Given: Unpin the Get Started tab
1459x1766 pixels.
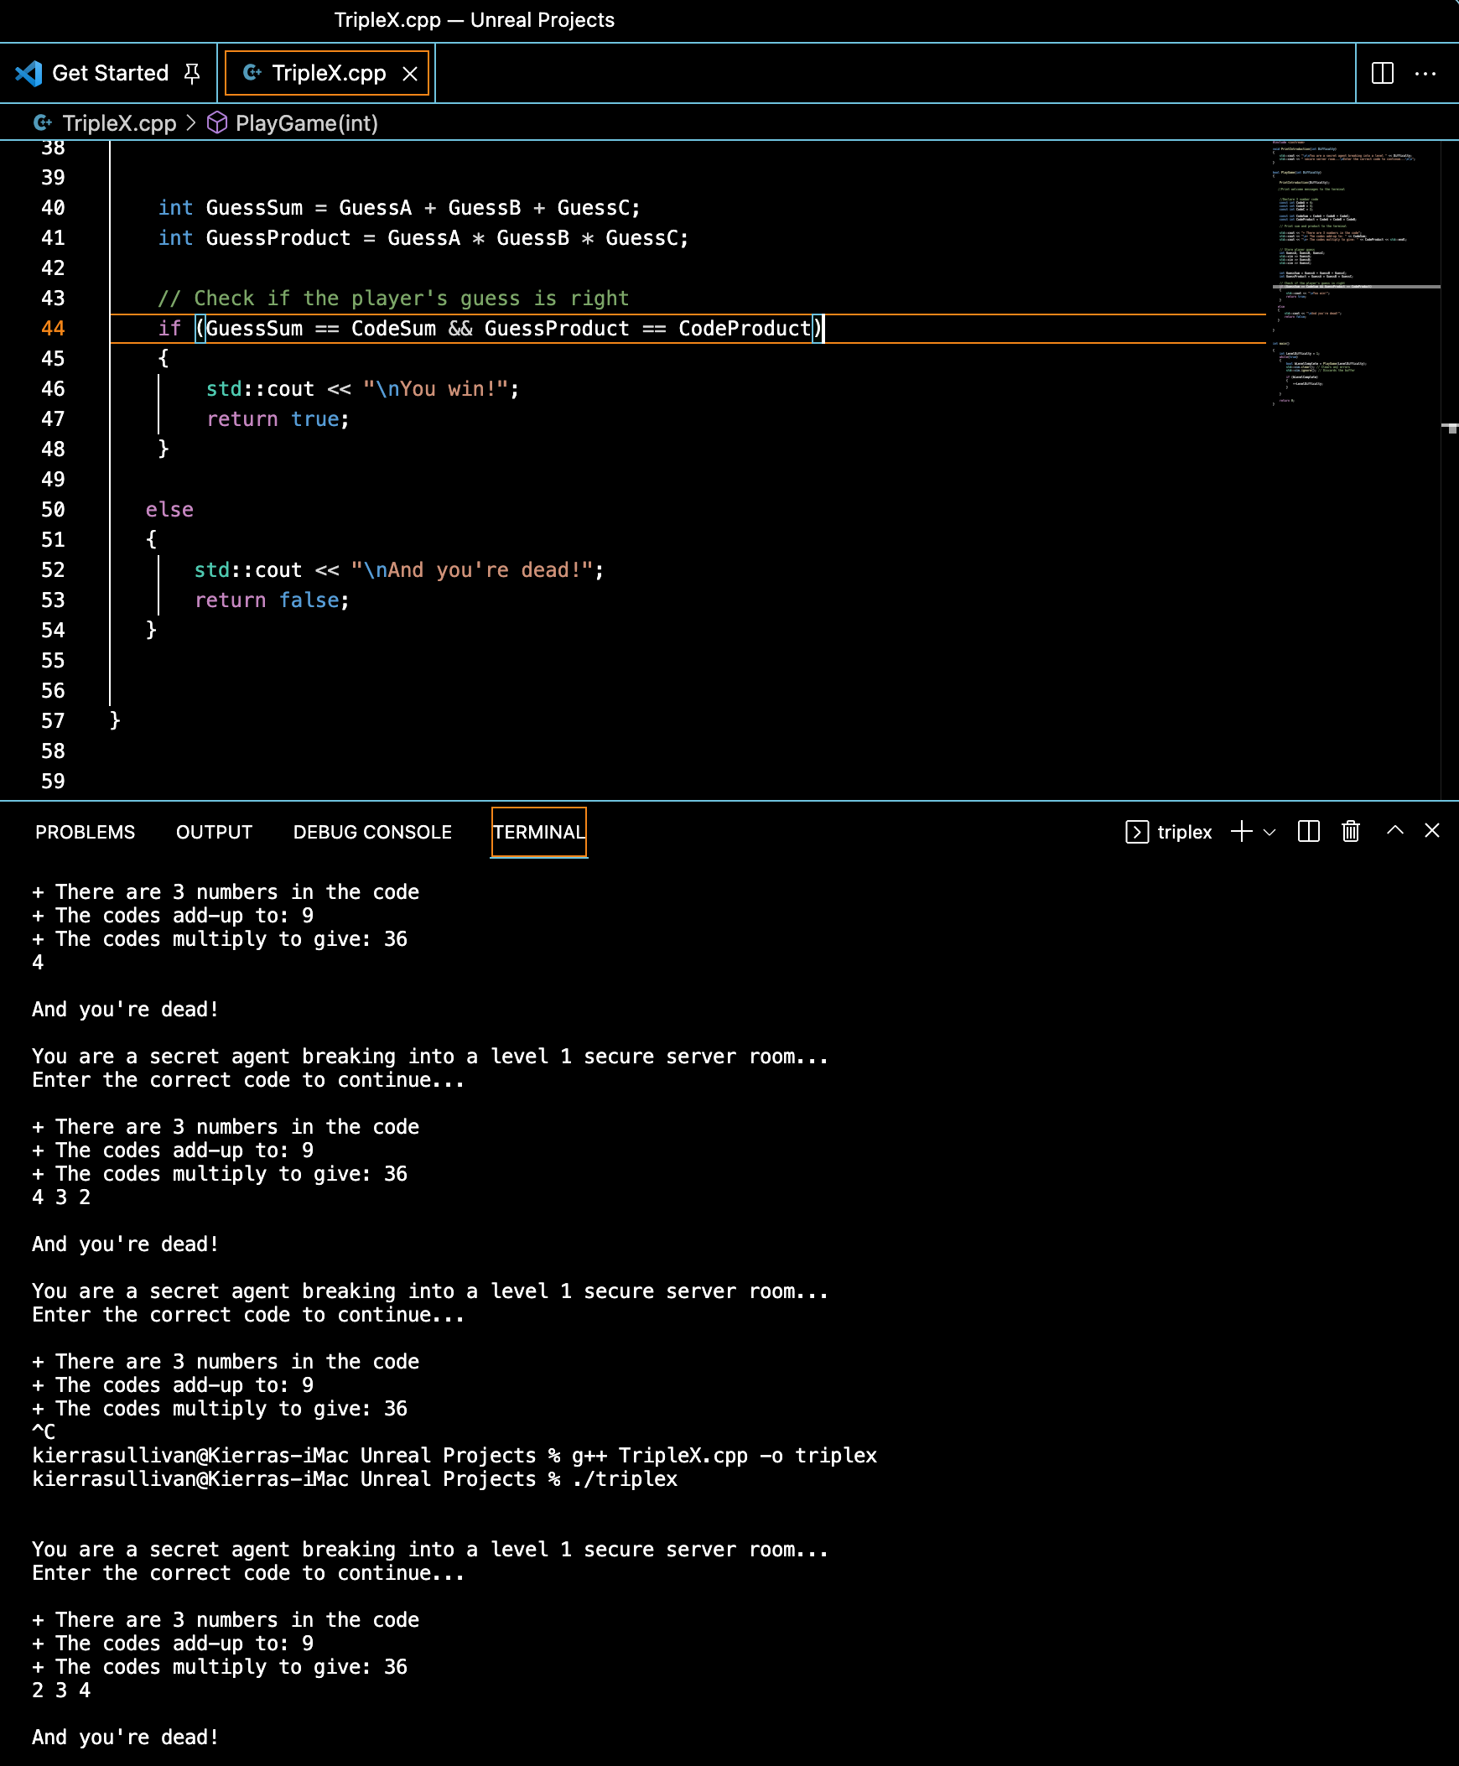Looking at the screenshot, I should [x=193, y=73].
